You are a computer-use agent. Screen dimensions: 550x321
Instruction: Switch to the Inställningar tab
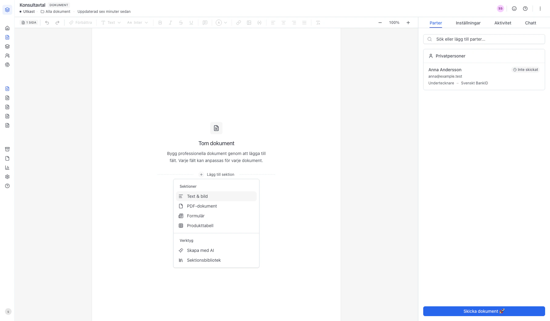[468, 23]
